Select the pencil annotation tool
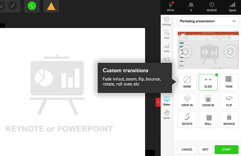This screenshot has width=241, height=156. coord(13,6)
